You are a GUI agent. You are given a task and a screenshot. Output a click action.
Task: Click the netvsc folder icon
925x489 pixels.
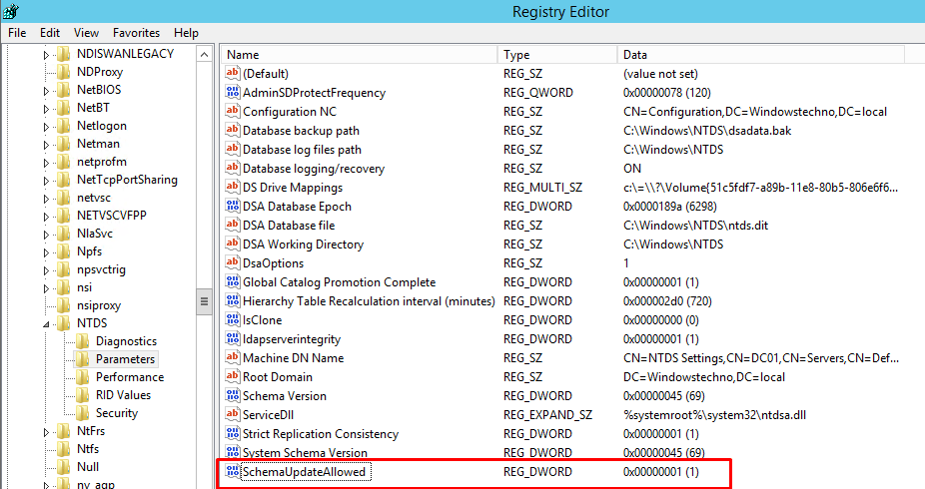[63, 198]
